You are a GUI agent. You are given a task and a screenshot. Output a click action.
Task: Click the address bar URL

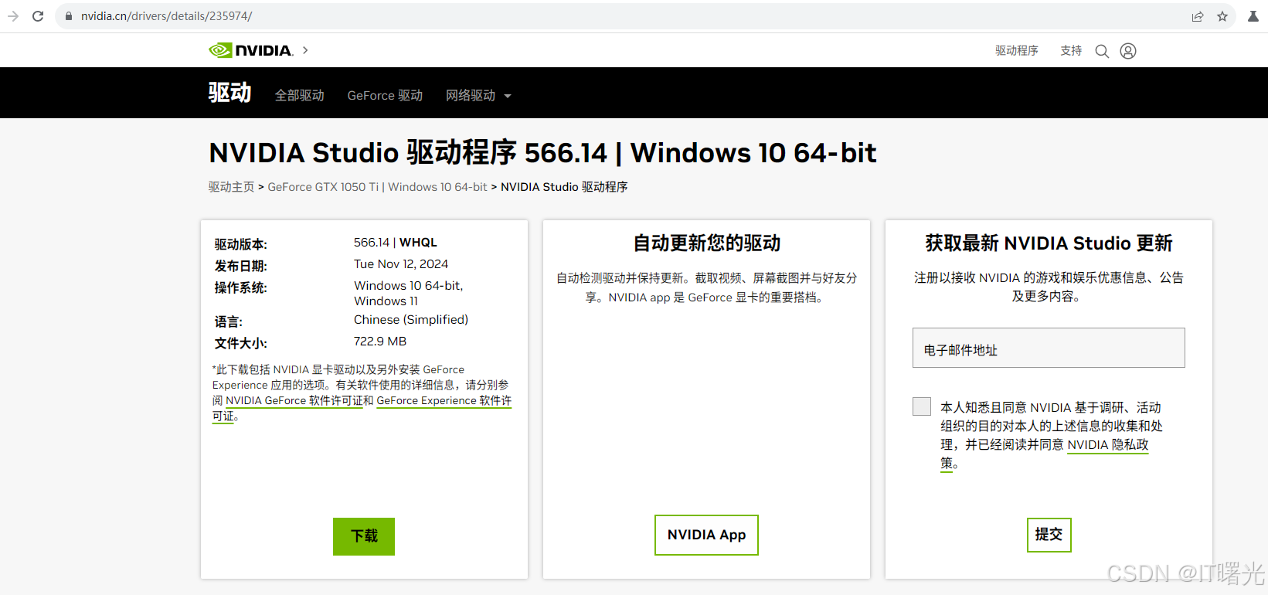166,16
